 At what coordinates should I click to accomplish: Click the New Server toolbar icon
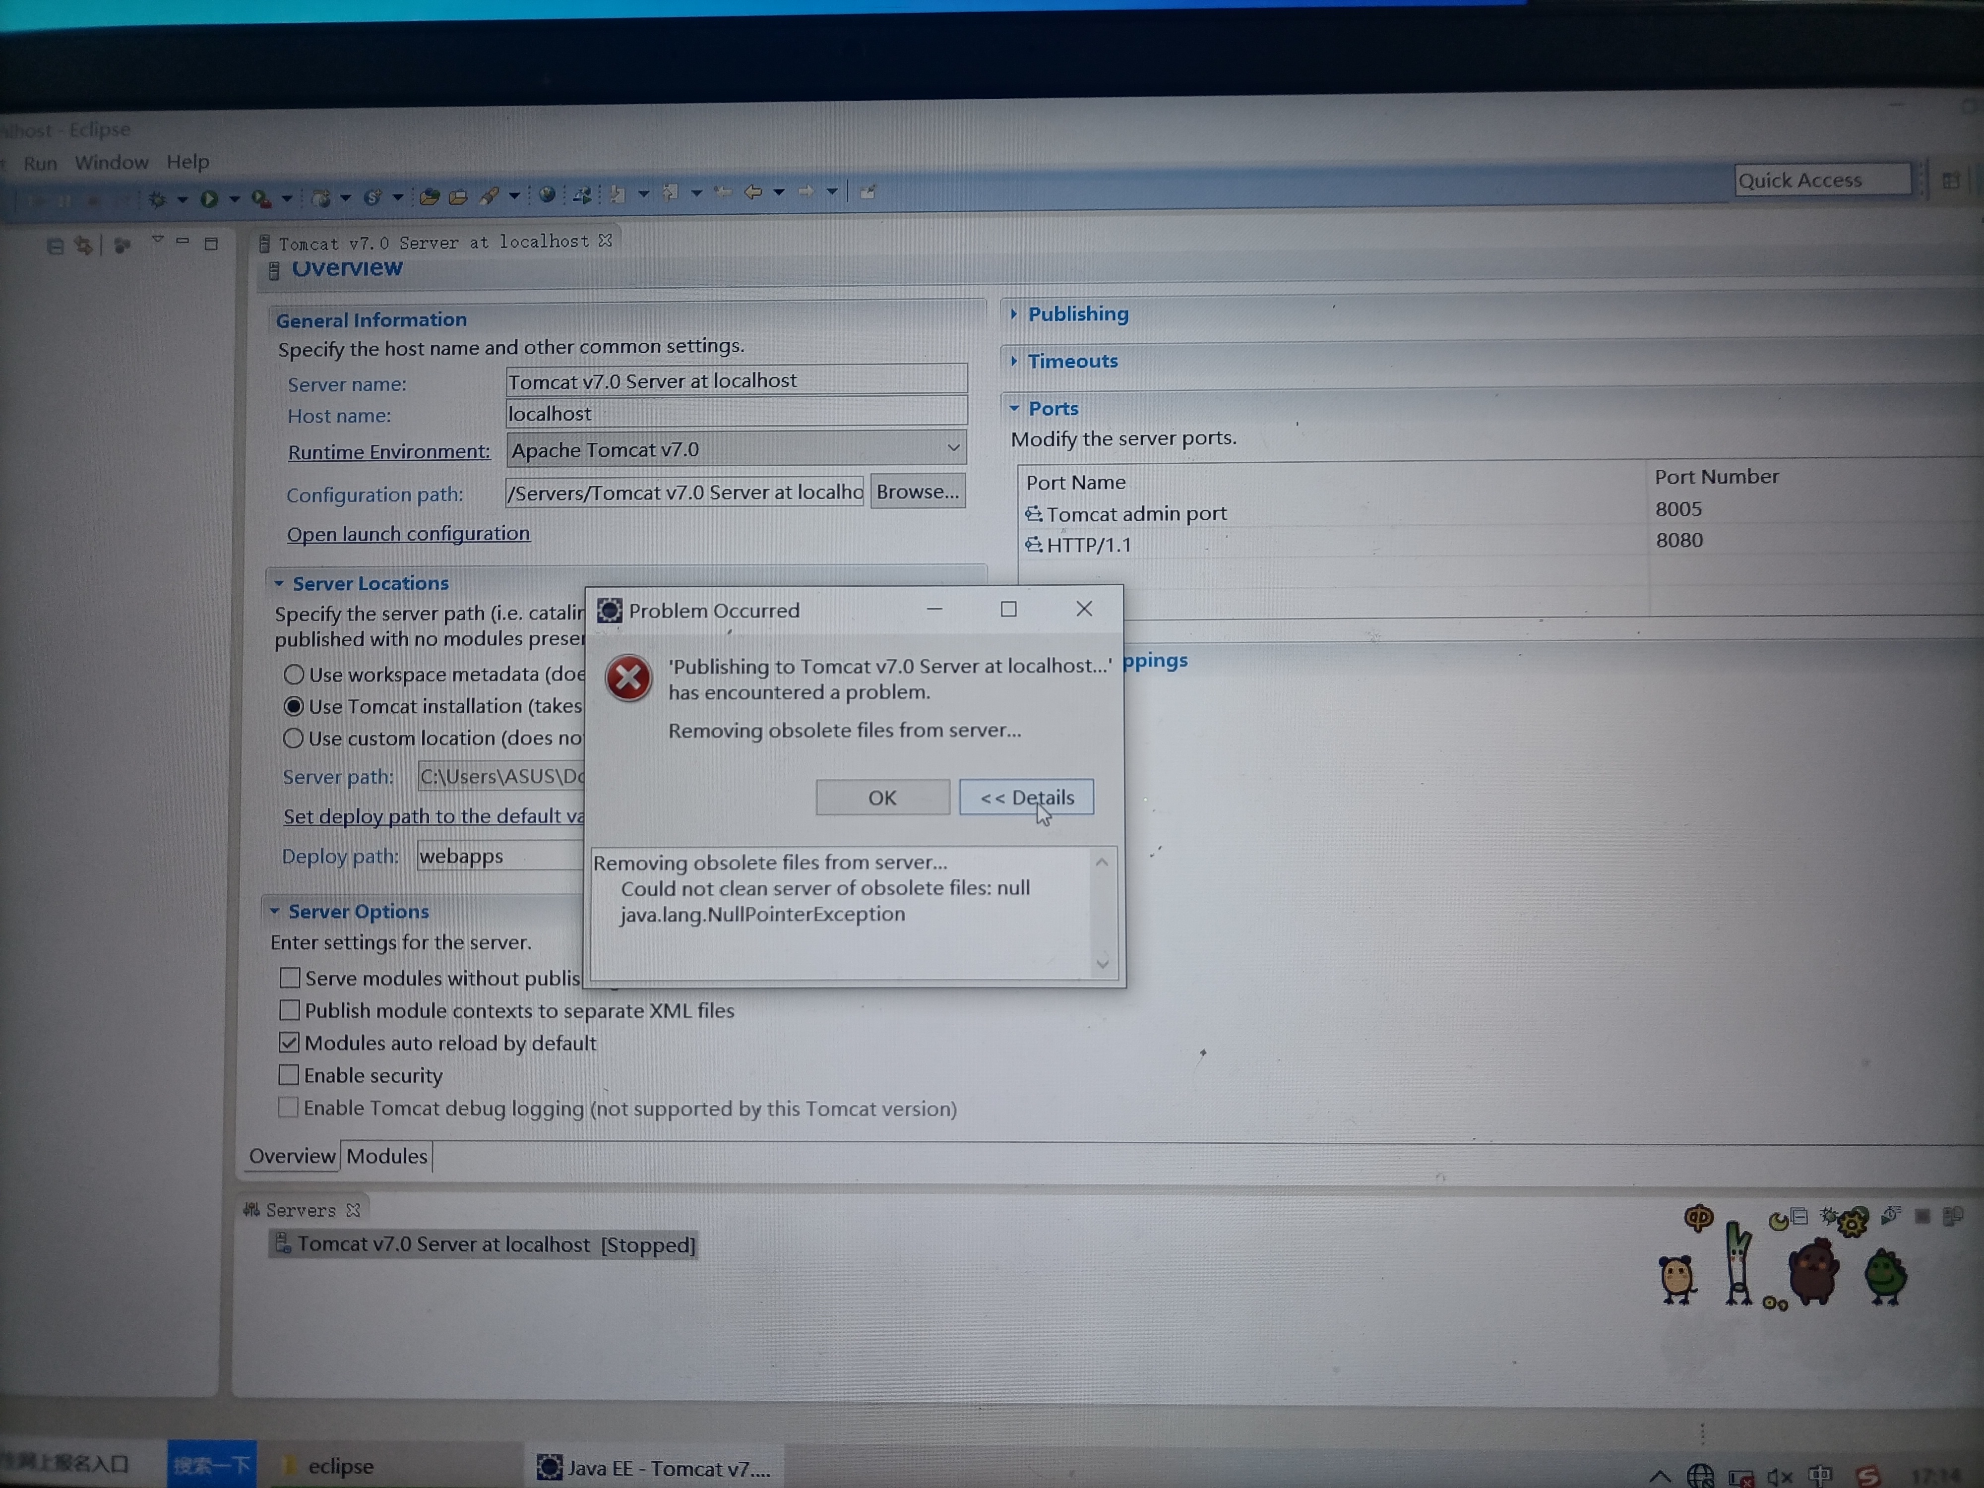[320, 198]
